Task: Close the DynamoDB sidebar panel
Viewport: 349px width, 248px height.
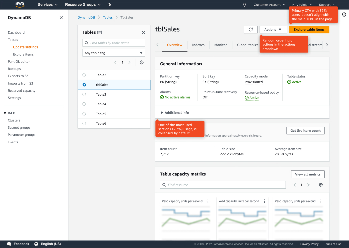Action: click(61, 18)
